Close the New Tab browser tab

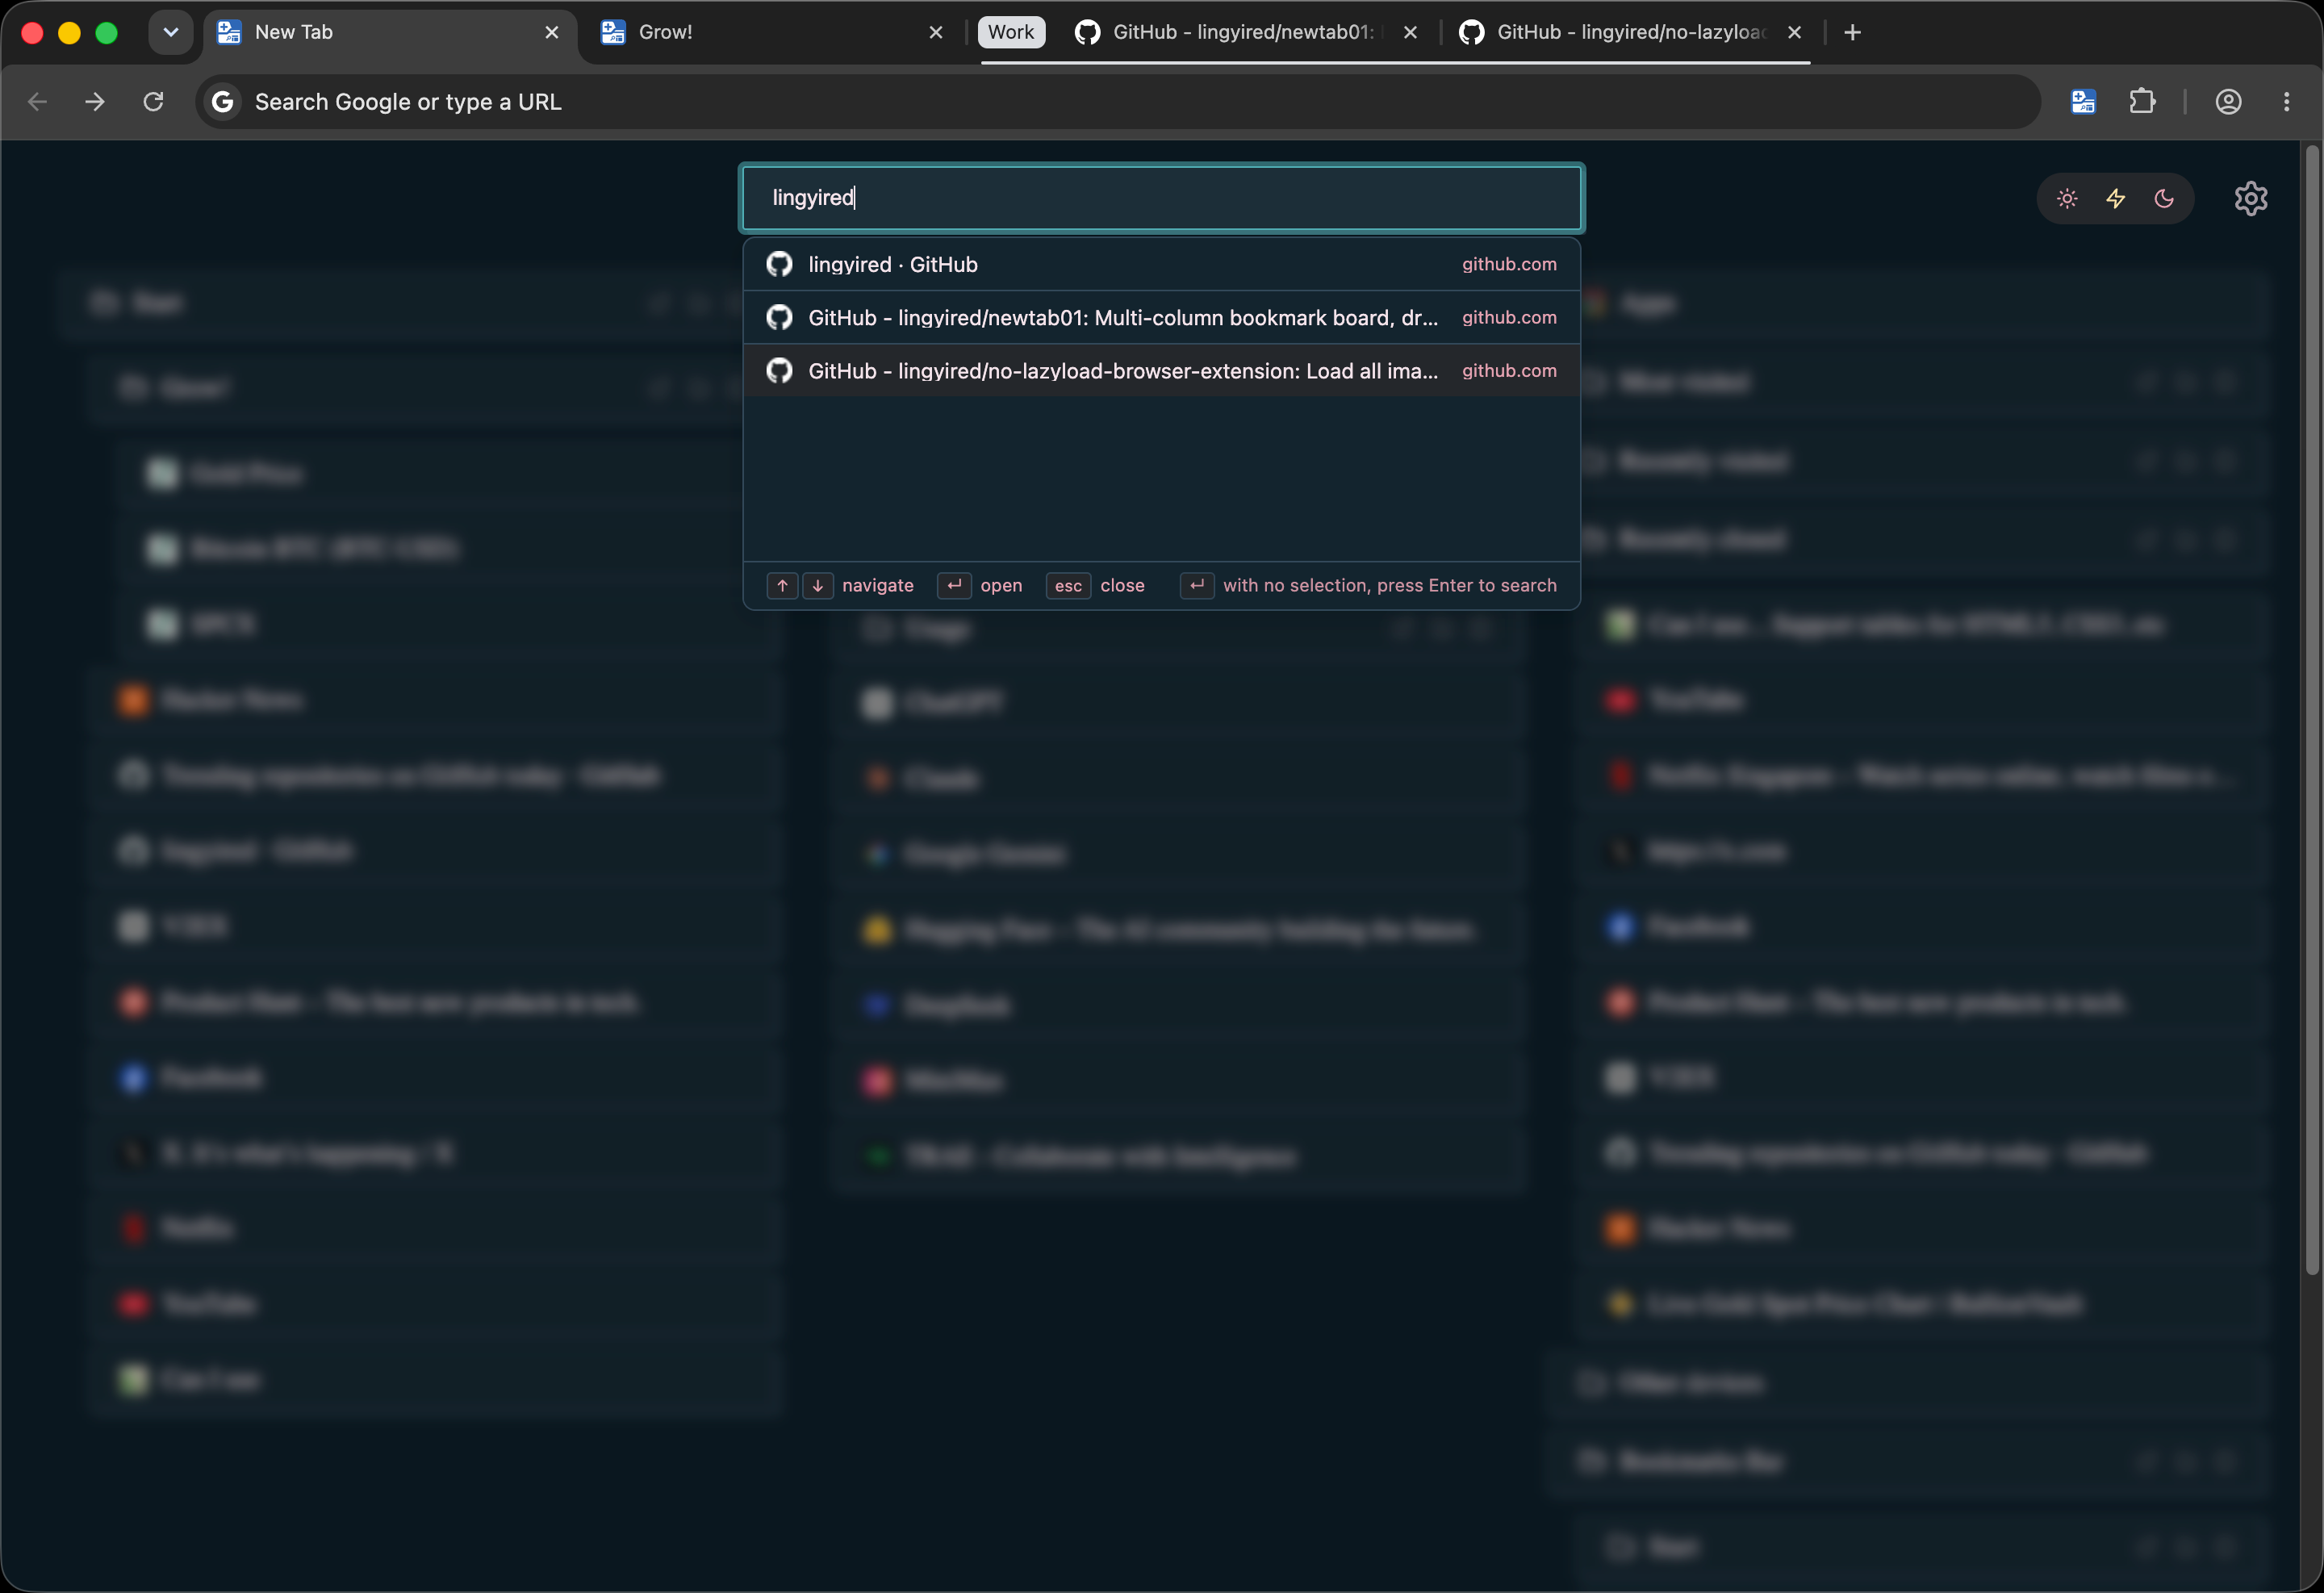(552, 32)
